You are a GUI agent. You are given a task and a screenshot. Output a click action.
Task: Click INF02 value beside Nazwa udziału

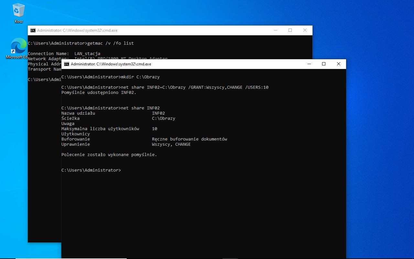point(158,113)
